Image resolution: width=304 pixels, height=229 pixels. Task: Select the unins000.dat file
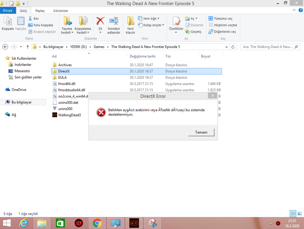point(68,102)
